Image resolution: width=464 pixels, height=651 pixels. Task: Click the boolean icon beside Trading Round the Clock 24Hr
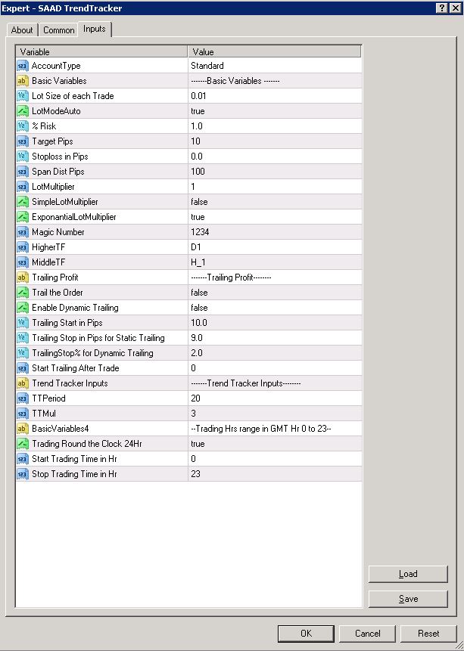click(23, 444)
